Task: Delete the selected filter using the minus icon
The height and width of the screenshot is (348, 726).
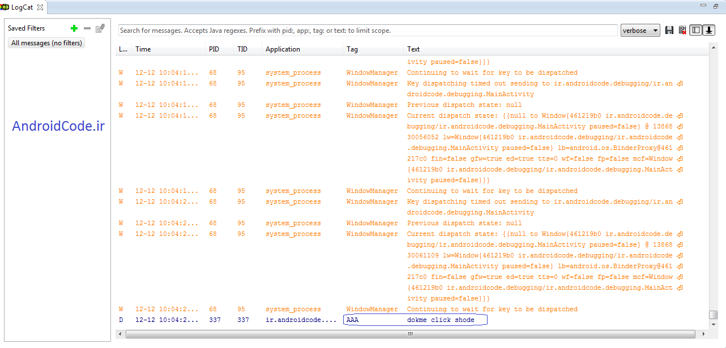Action: pyautogui.click(x=87, y=28)
